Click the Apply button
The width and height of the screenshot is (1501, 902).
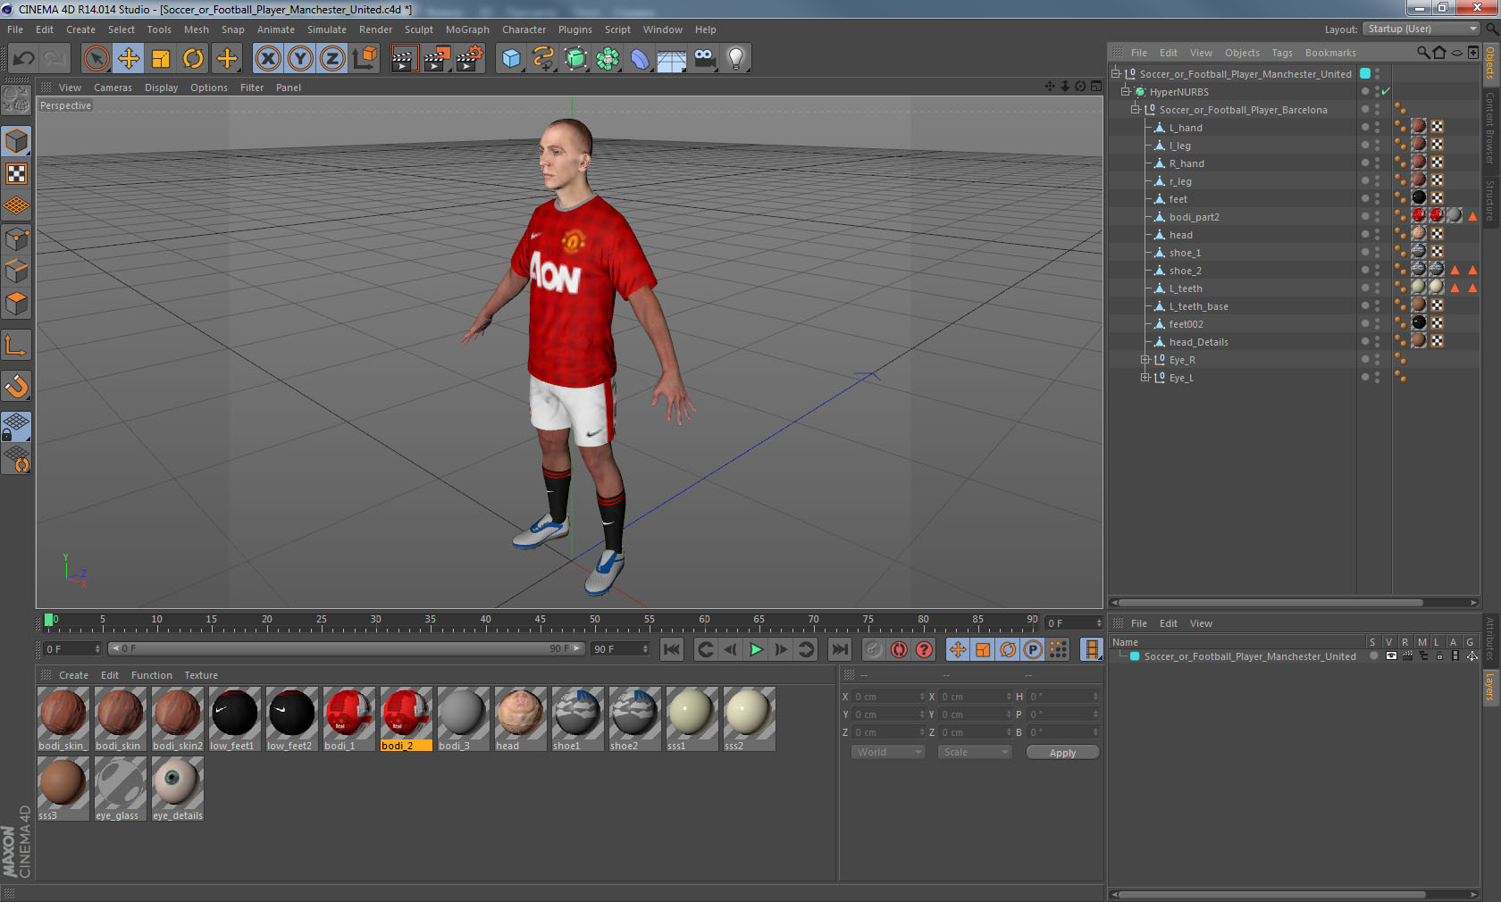(x=1062, y=753)
